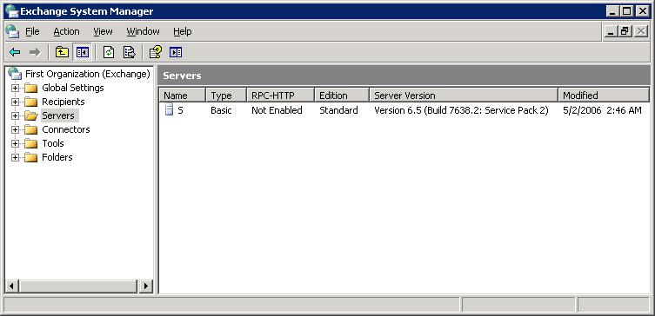This screenshot has width=655, height=316.
Task: Click the Exchange System Manager title bar icon
Action: 12,11
